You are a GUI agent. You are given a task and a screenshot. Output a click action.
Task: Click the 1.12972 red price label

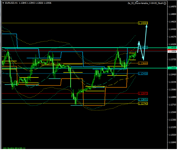tap(143, 93)
